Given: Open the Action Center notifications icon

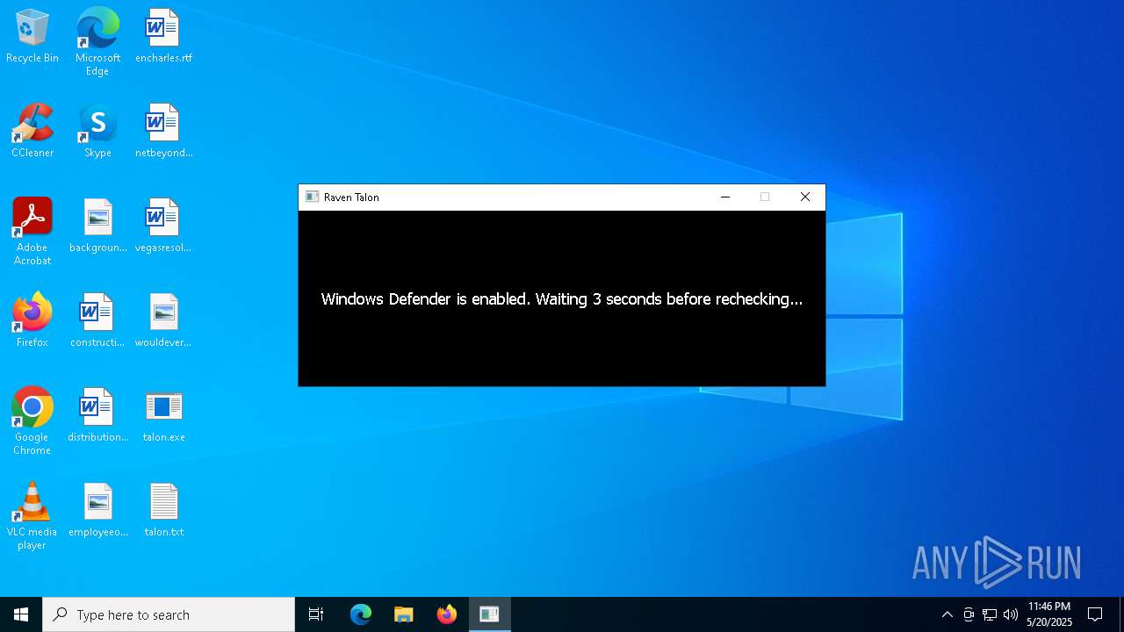Looking at the screenshot, I should point(1095,614).
